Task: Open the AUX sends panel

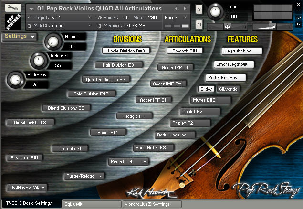Action: 298,18
